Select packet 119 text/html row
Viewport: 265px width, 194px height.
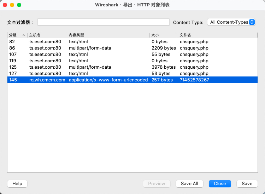coord(106,61)
